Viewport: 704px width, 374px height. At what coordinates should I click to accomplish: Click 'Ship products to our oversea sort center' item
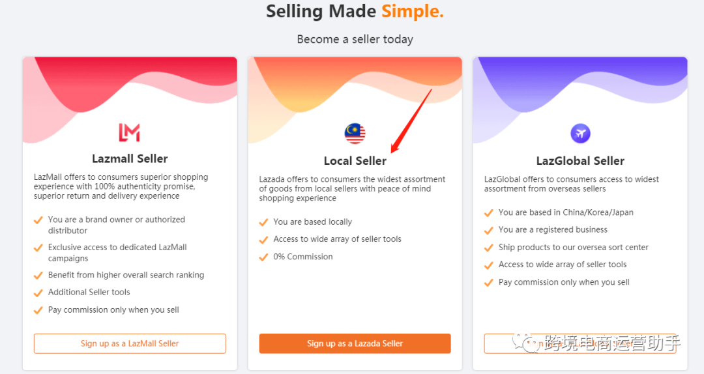click(573, 248)
